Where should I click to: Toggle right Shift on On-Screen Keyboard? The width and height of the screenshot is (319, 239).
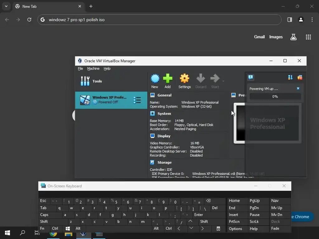(x=212, y=222)
